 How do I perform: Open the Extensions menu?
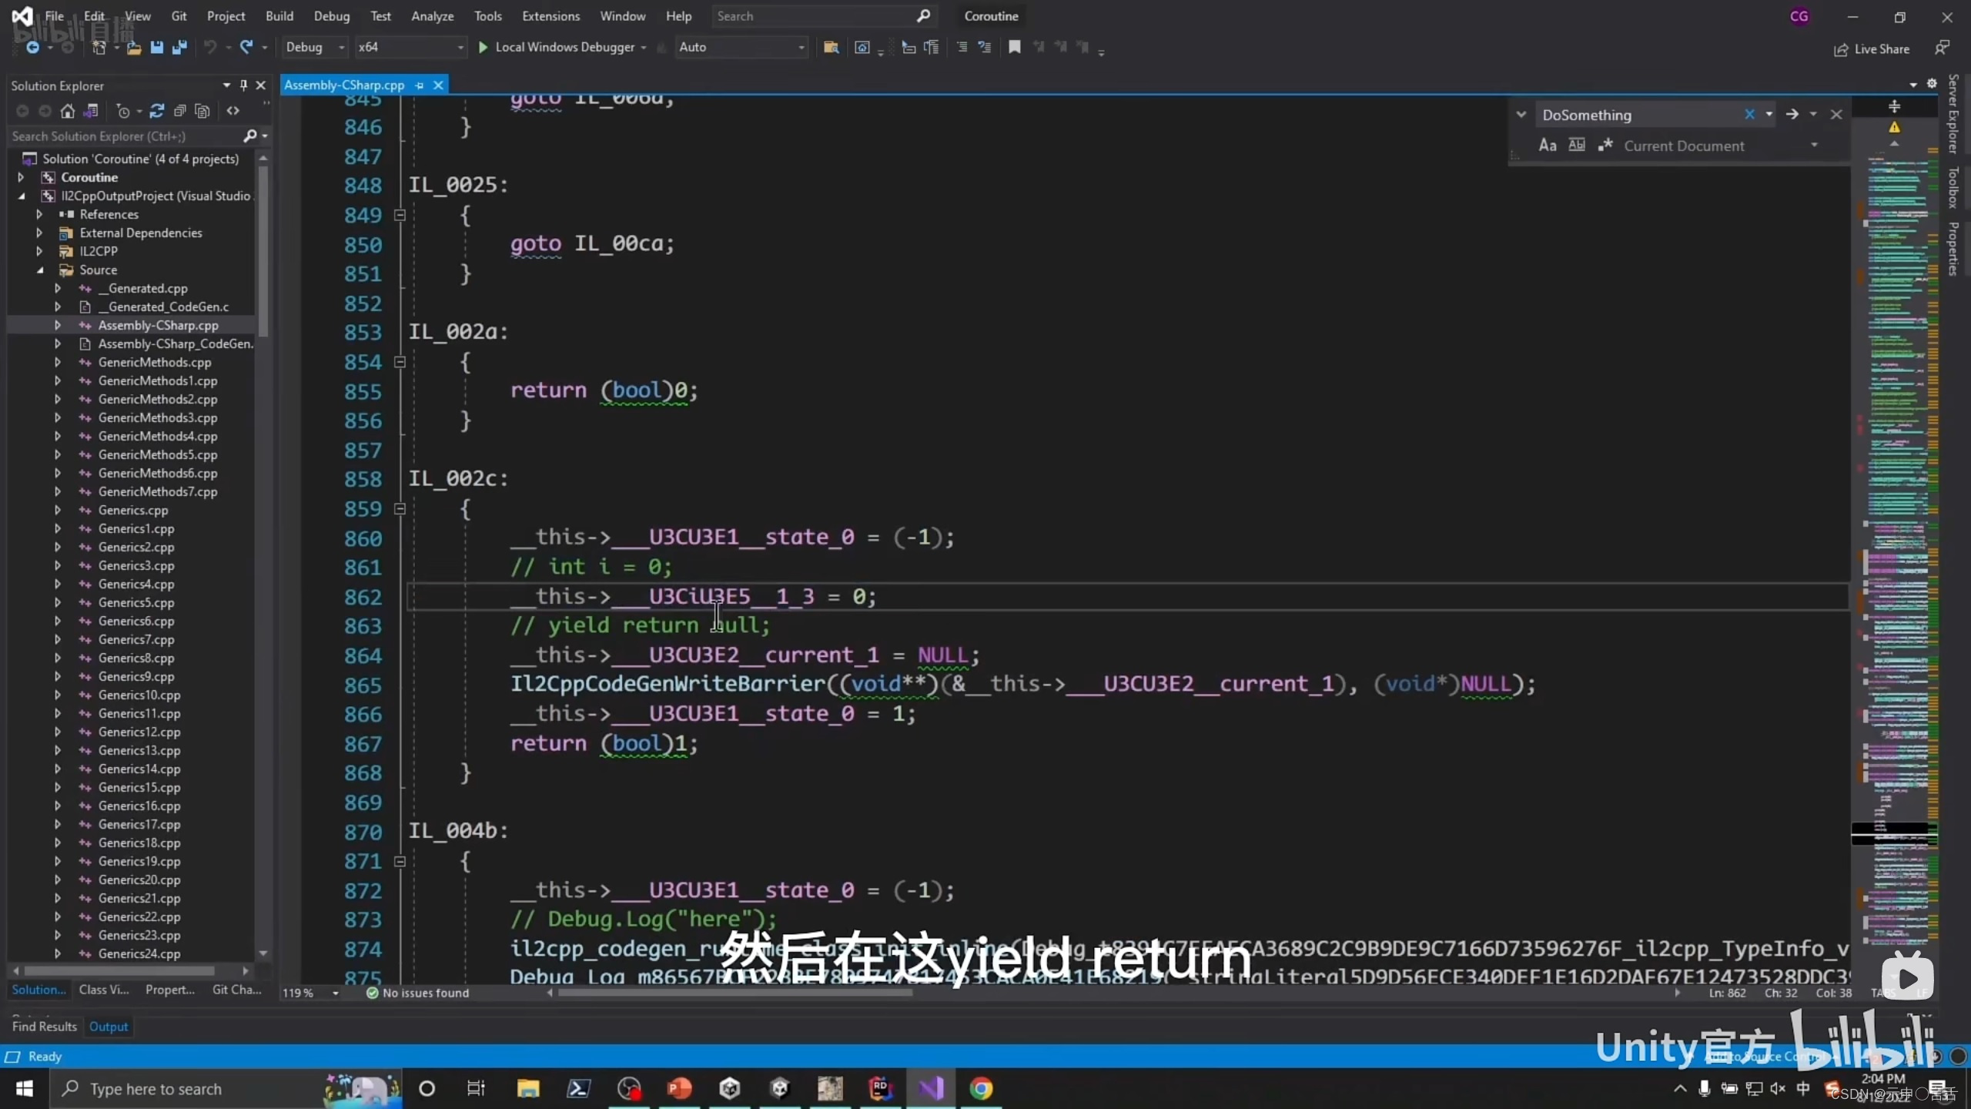coord(550,16)
